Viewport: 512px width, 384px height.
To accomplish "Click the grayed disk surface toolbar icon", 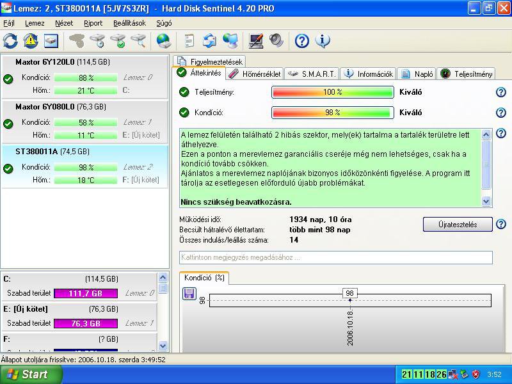I will click(77, 41).
